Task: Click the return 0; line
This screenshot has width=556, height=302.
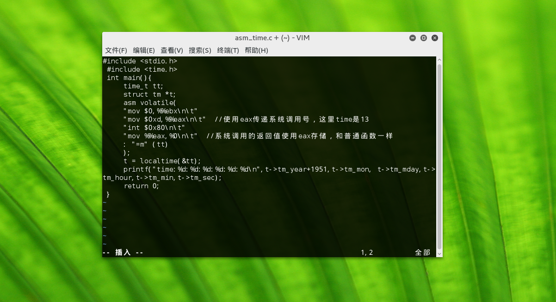Action: coord(141,186)
